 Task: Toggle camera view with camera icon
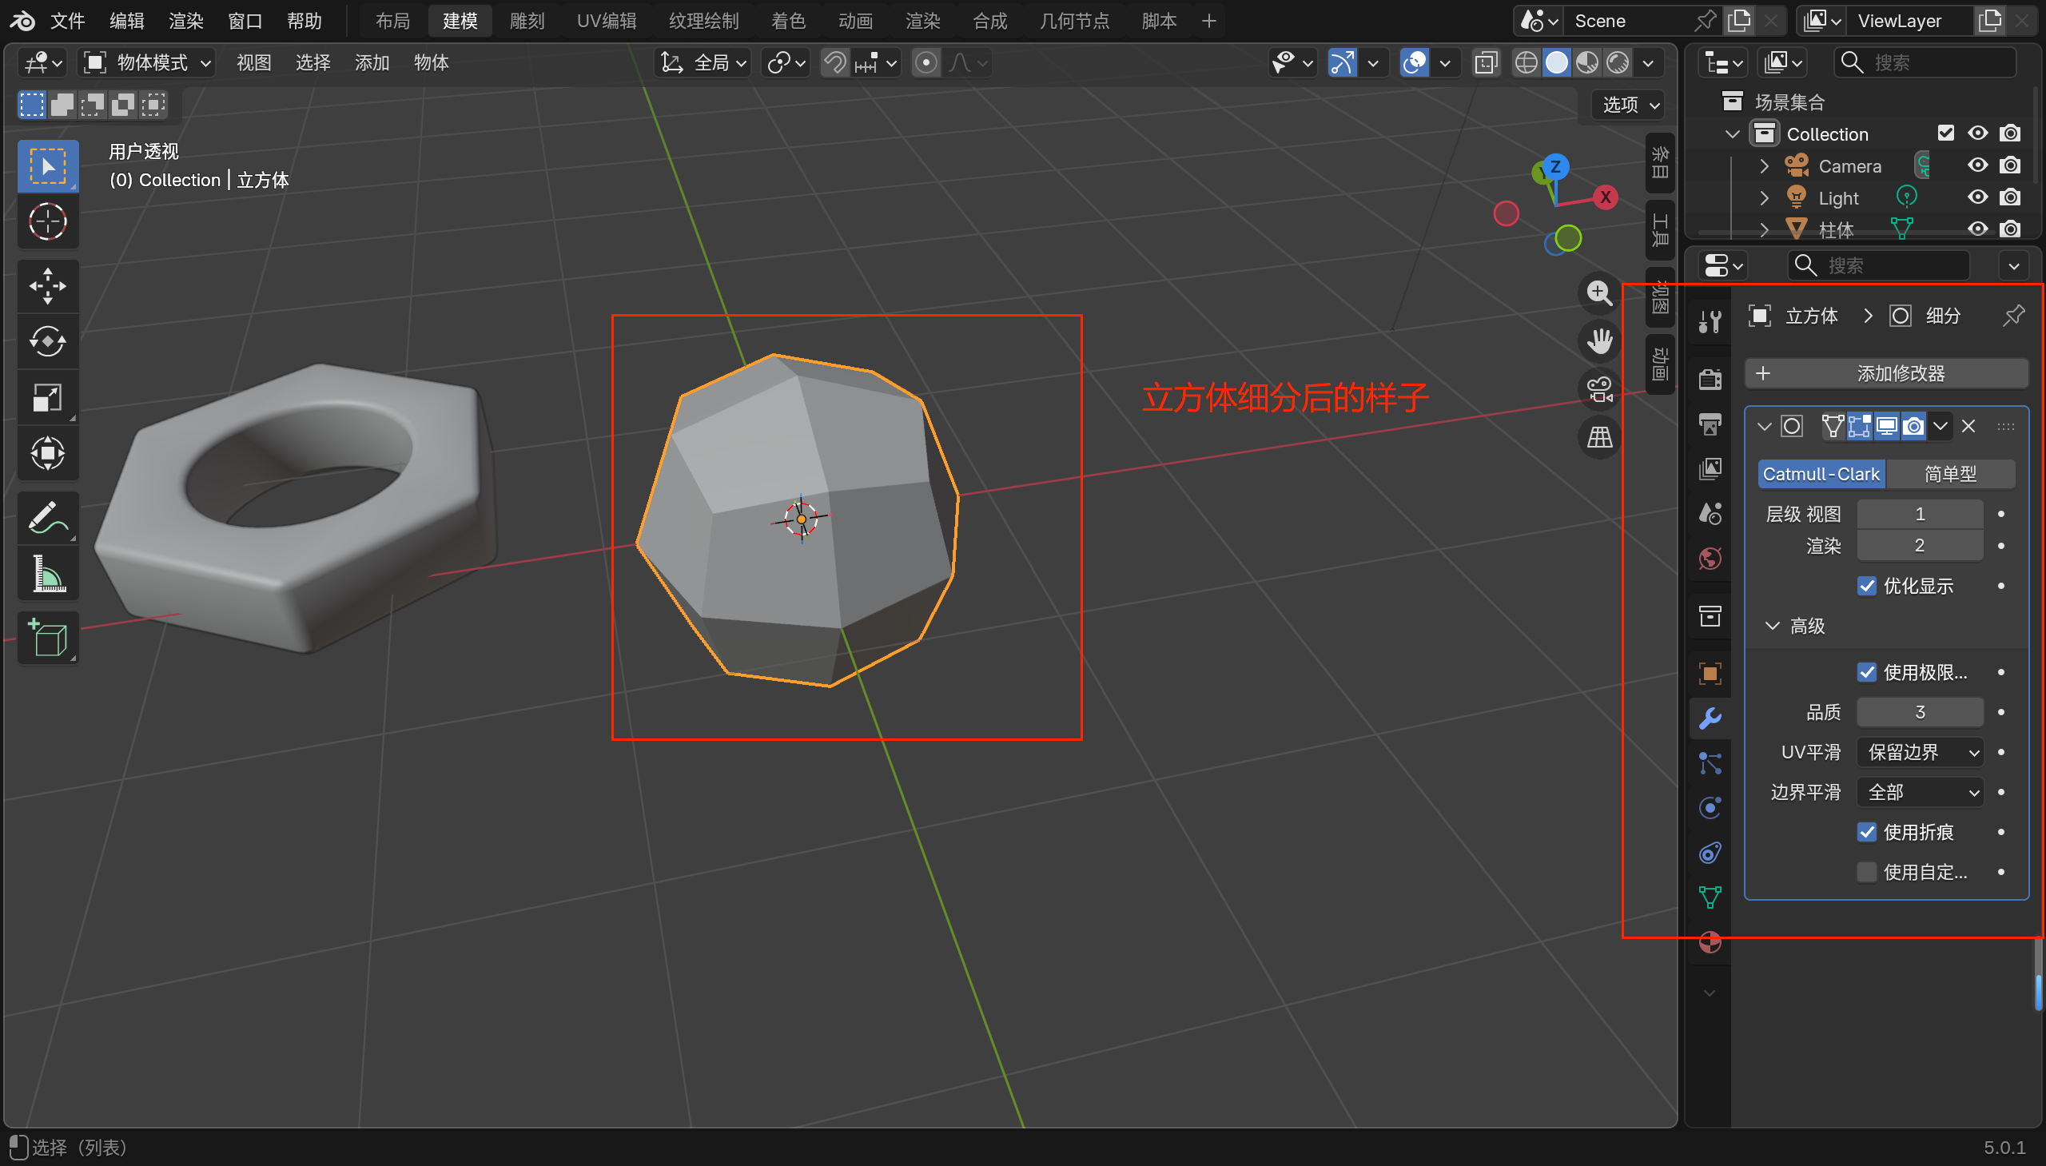1599,390
